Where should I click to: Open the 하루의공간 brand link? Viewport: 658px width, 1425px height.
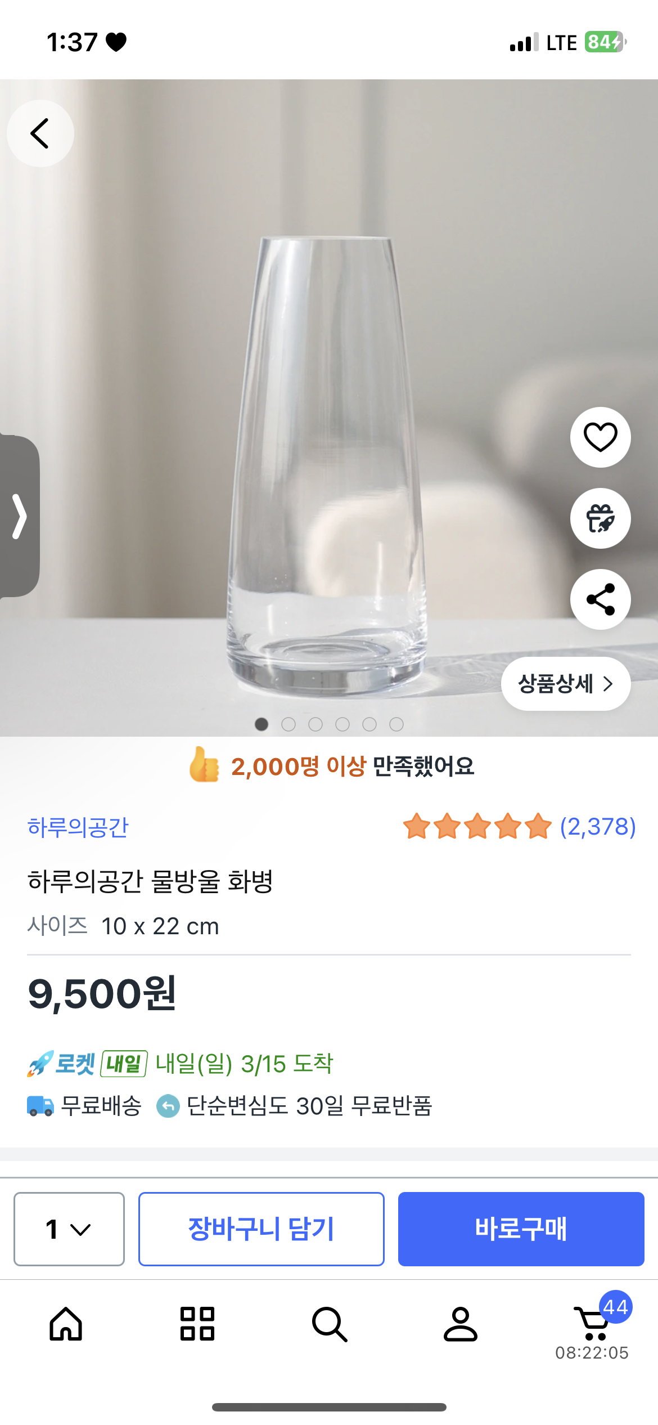[x=78, y=827]
